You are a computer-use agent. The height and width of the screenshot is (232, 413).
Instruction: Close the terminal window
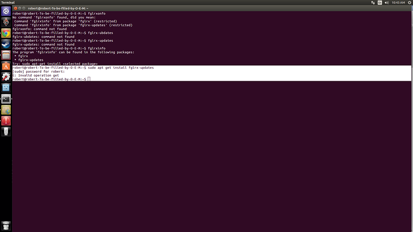[15, 9]
